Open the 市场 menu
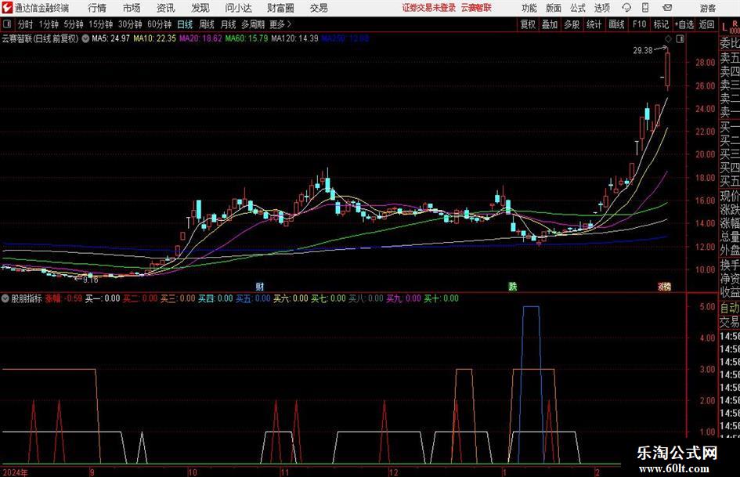 click(x=132, y=8)
